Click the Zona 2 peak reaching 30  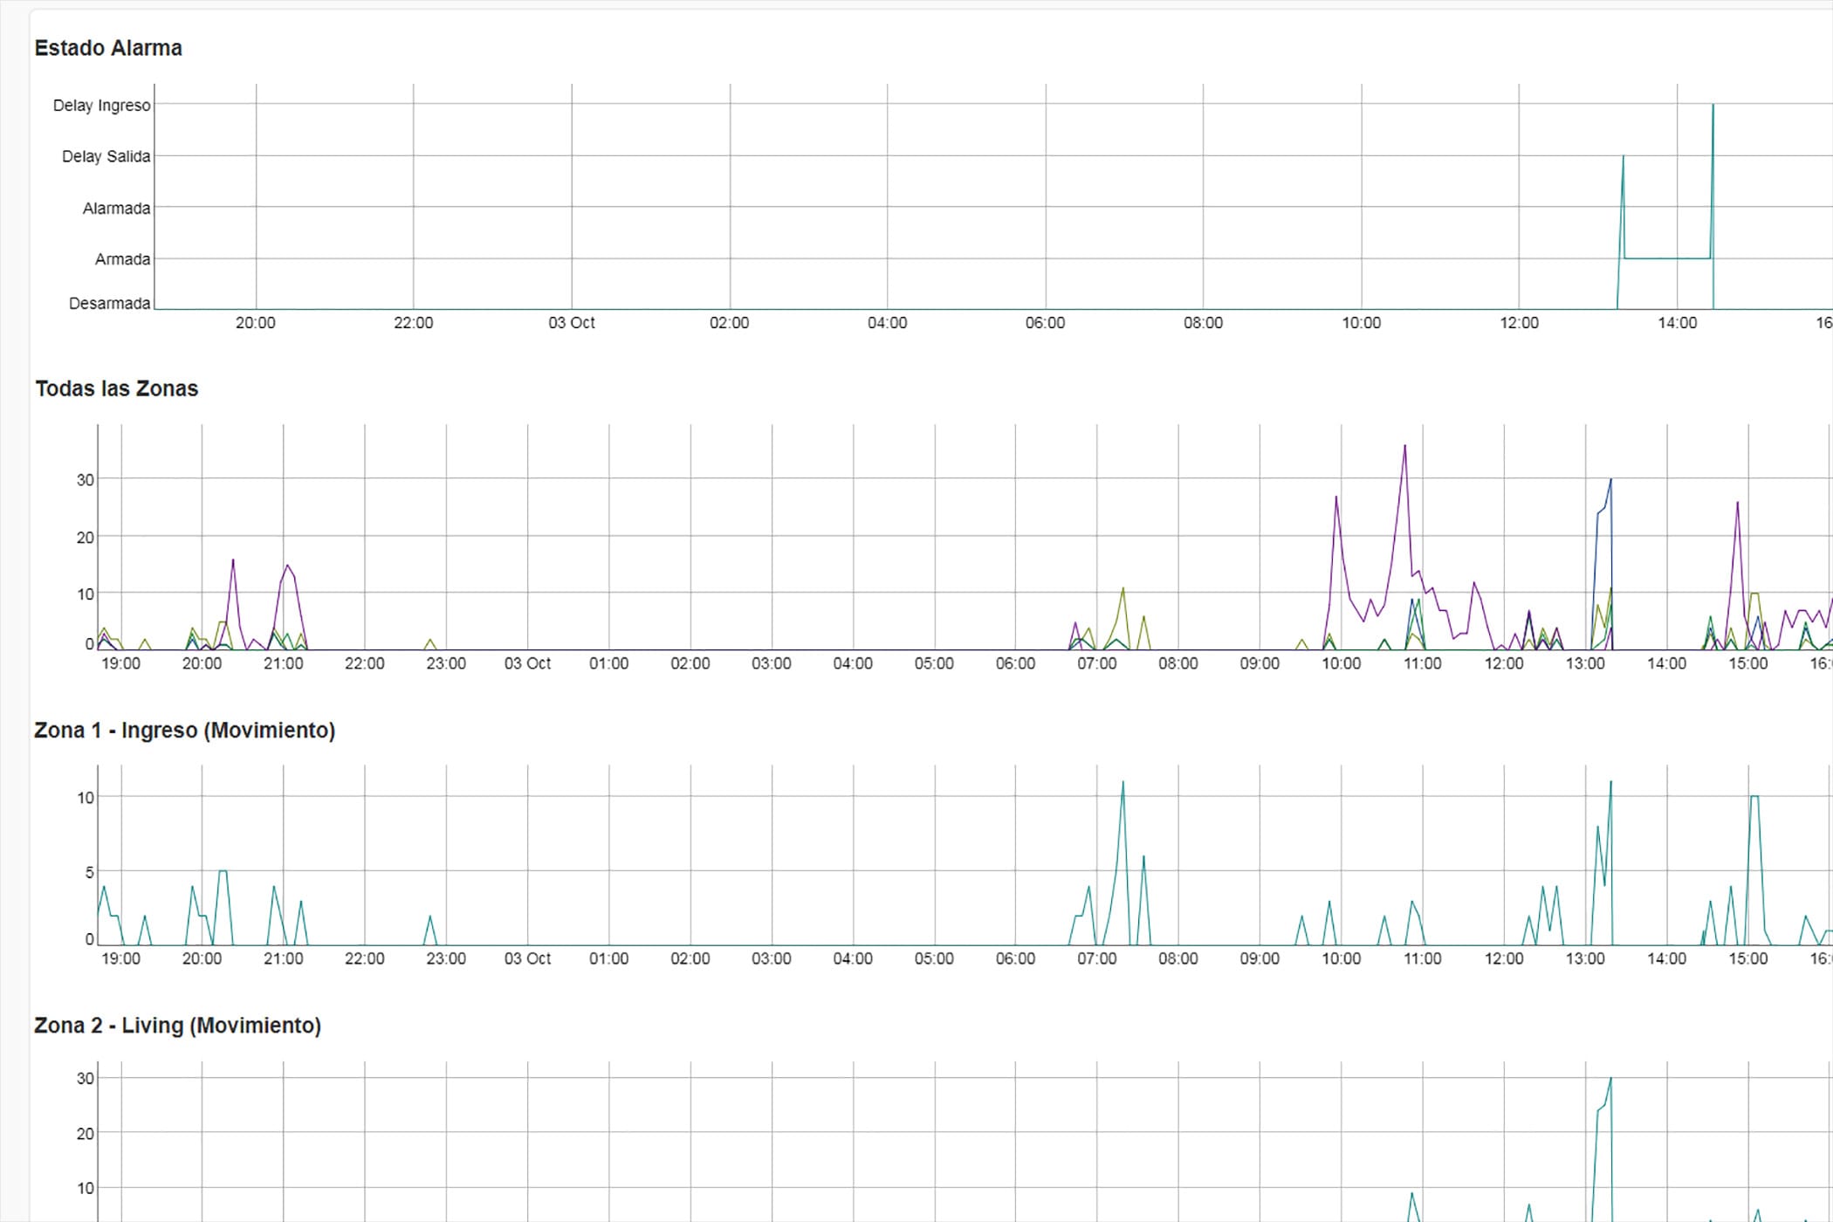point(1610,1079)
